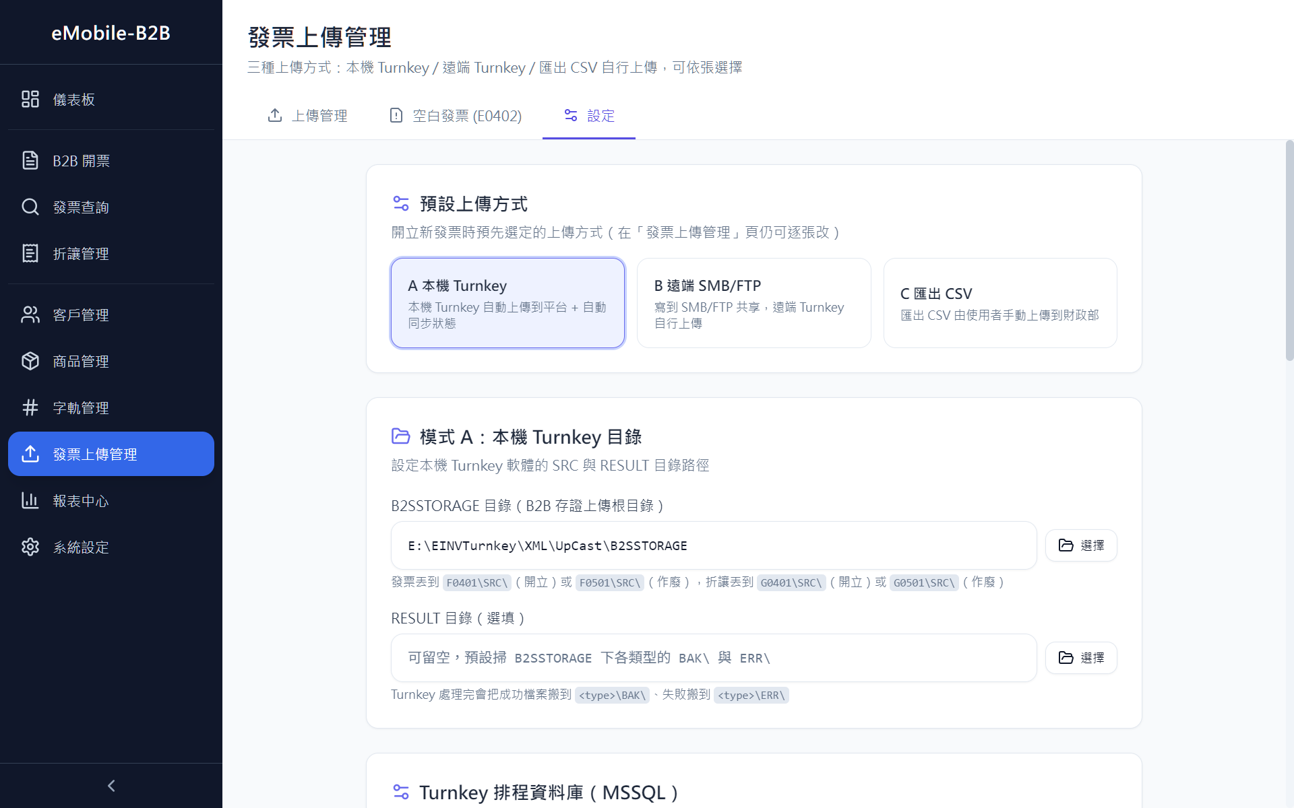
Task: Open 商品管理 menu item
Action: point(111,361)
